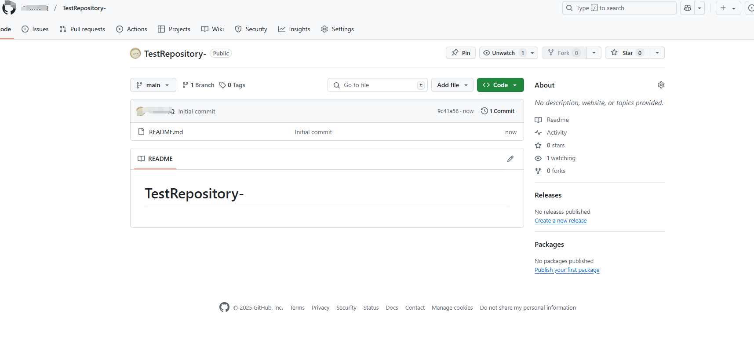The height and width of the screenshot is (340, 754).
Task: Select the README tab in file preview
Action: click(155, 159)
